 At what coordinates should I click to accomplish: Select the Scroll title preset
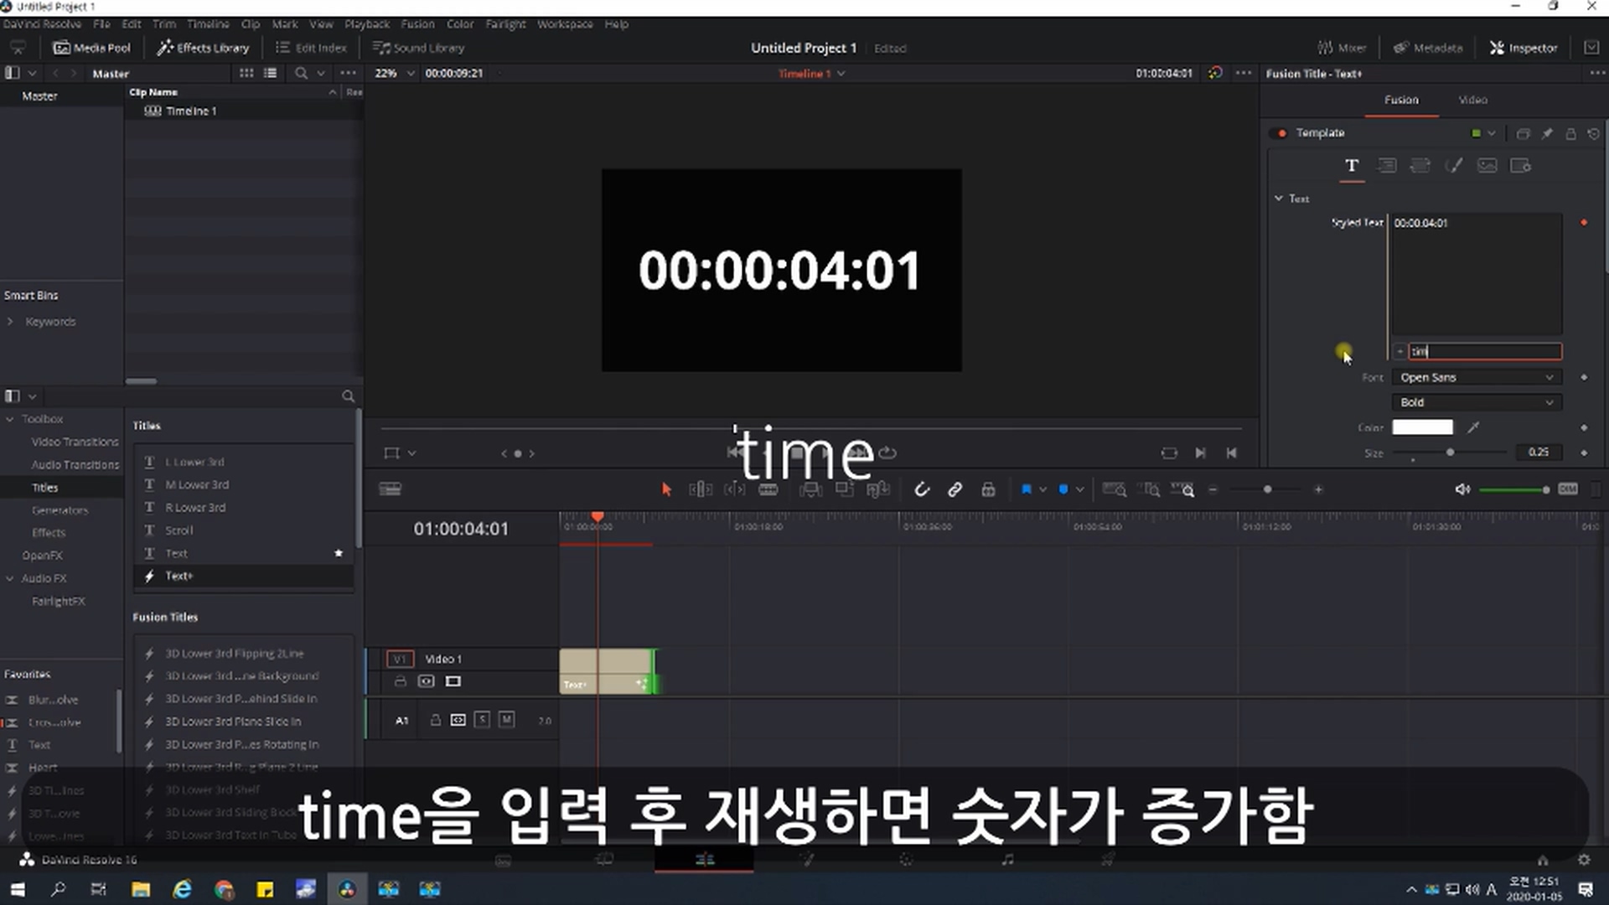tap(178, 530)
